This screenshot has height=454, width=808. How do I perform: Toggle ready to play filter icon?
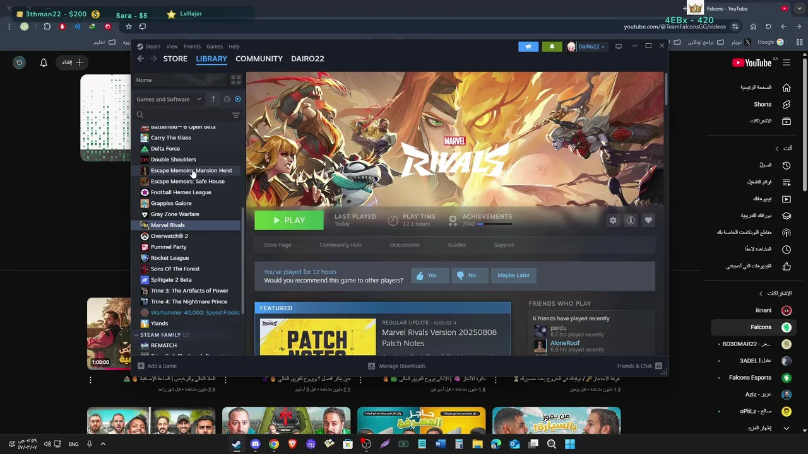point(238,99)
